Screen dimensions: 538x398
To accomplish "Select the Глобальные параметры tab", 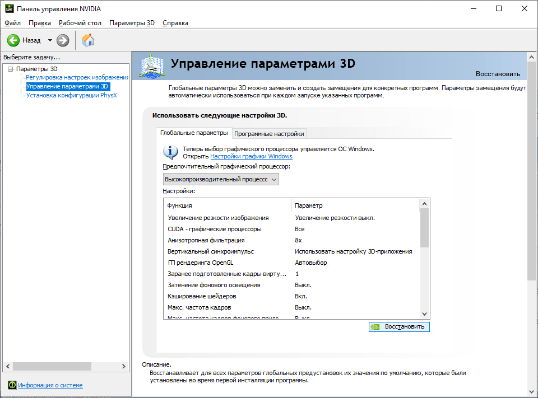I will [194, 133].
